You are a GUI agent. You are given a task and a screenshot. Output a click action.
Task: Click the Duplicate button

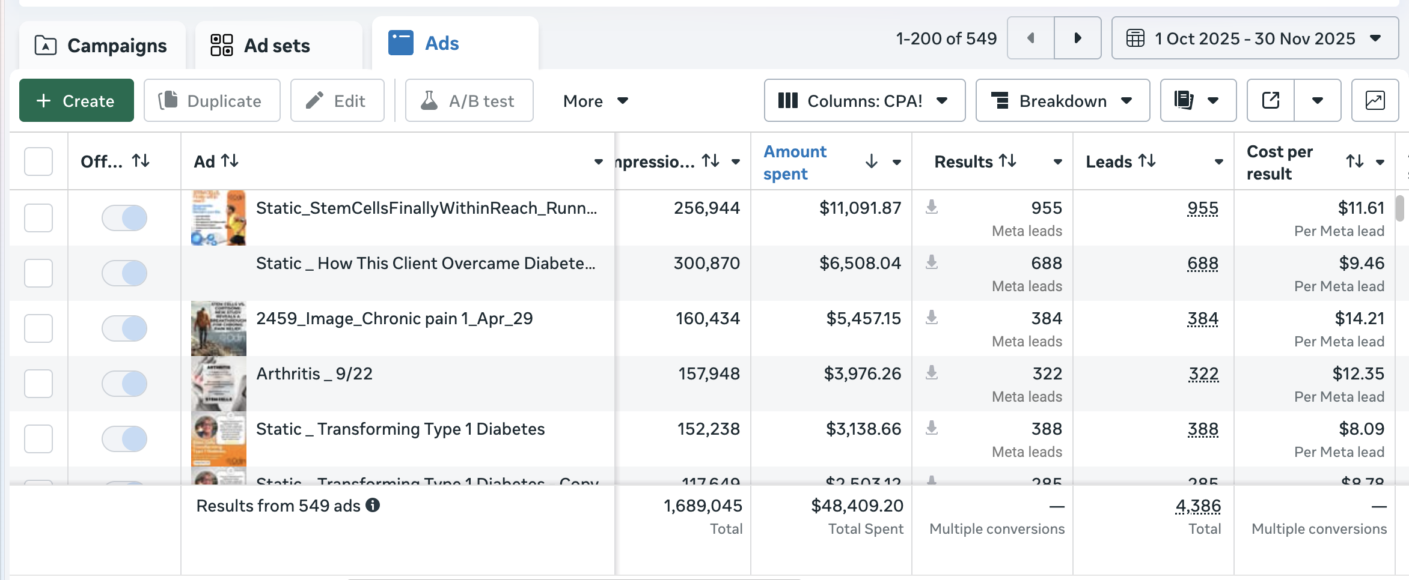212,100
